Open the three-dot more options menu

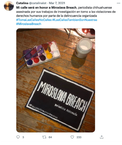click(x=118, y=3)
